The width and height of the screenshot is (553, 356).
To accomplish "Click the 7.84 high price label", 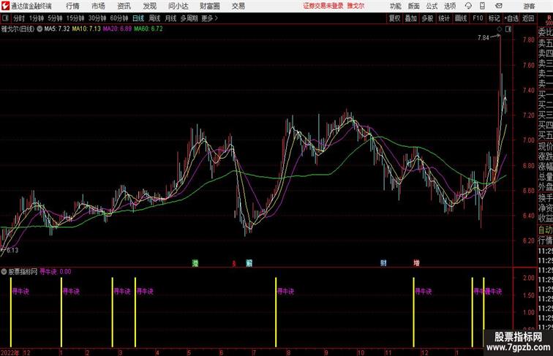I will click(484, 38).
